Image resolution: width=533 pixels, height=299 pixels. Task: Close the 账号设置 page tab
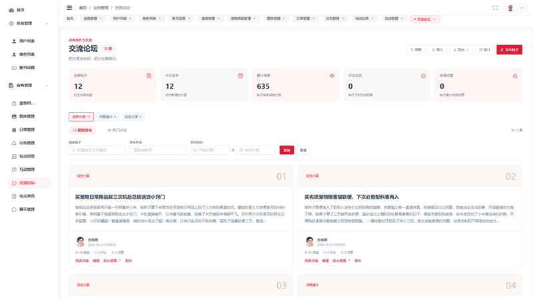point(189,19)
